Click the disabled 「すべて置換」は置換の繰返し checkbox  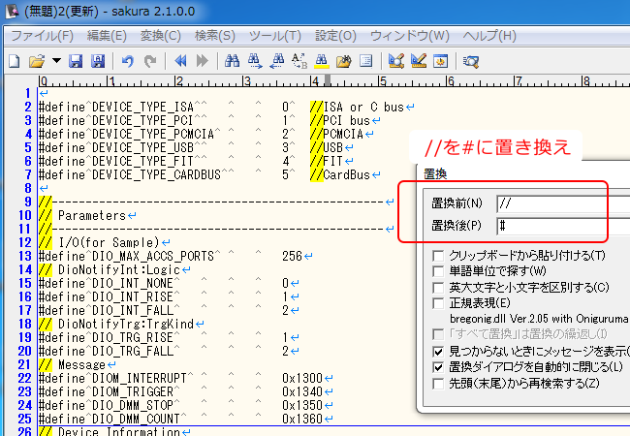click(x=438, y=334)
